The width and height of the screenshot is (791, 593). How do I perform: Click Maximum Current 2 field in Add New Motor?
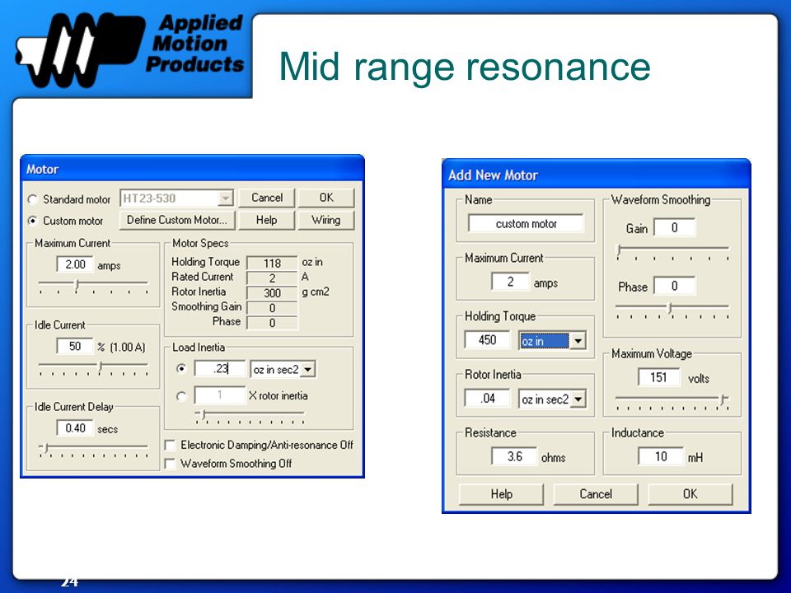click(x=510, y=282)
